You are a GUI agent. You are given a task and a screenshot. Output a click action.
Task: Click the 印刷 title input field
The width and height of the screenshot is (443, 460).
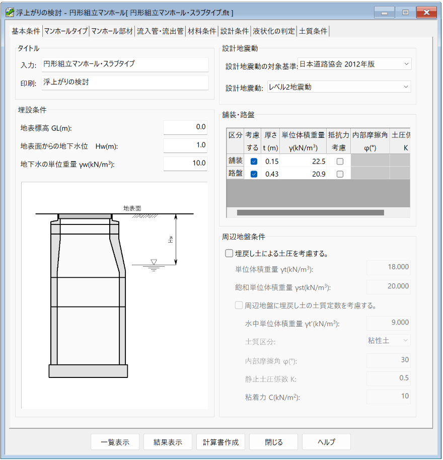pyautogui.click(x=125, y=83)
